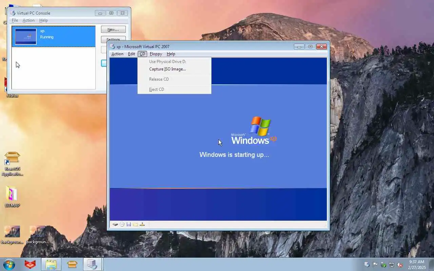Click the Show desktop strip beside the clock
The height and width of the screenshot is (271, 434).
tap(431, 264)
